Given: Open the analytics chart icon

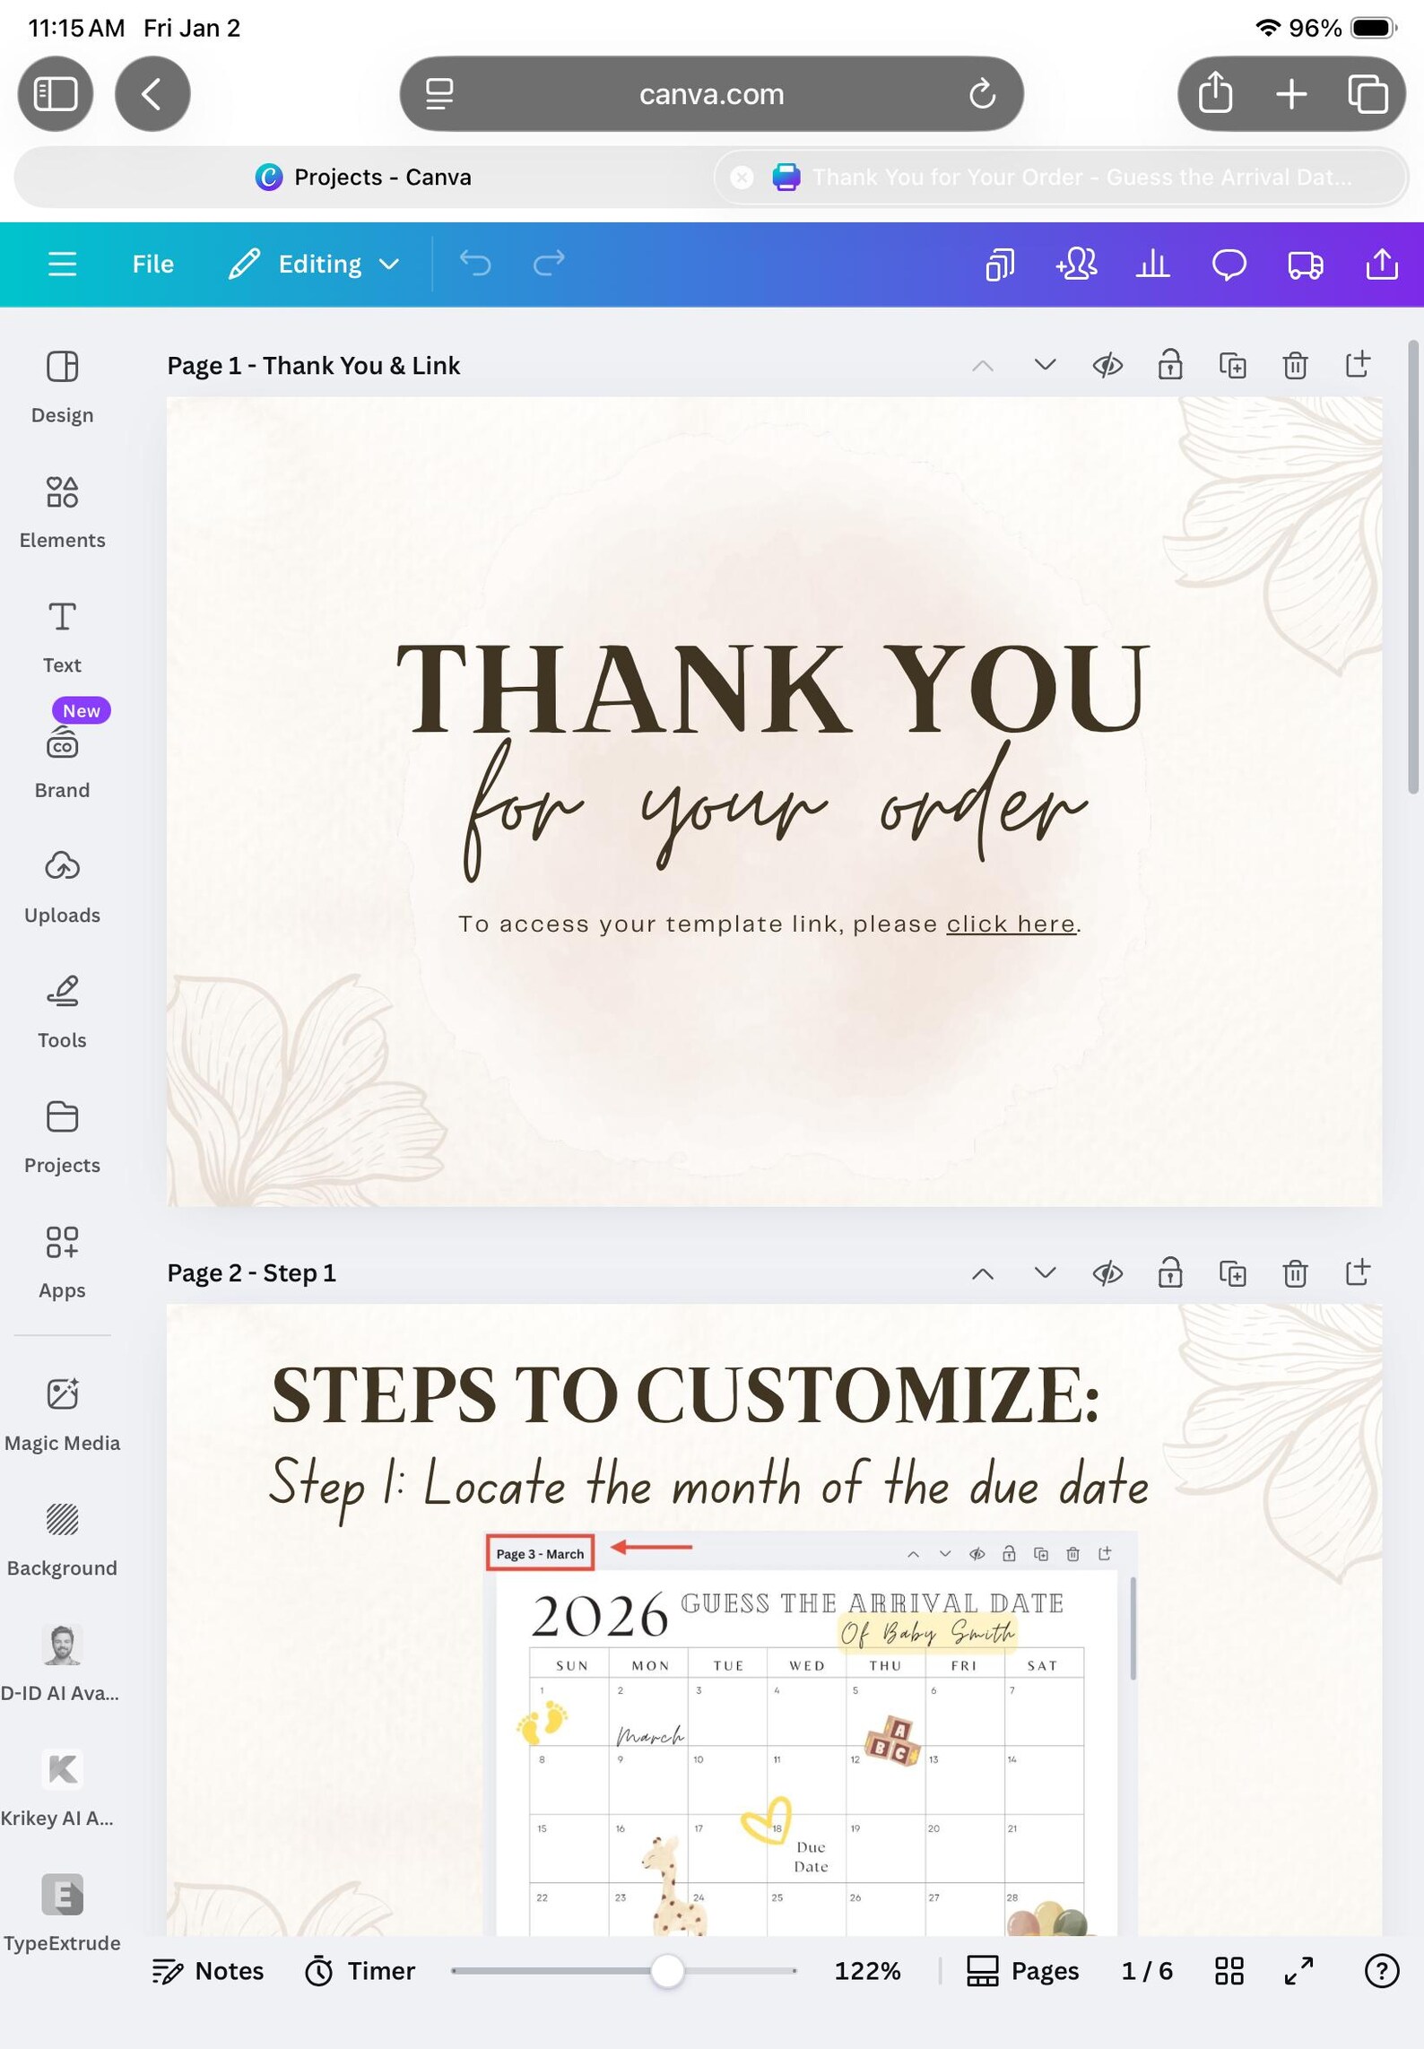Looking at the screenshot, I should click(x=1152, y=265).
